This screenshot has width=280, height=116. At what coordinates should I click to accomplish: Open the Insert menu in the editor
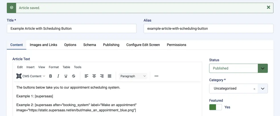30,67
